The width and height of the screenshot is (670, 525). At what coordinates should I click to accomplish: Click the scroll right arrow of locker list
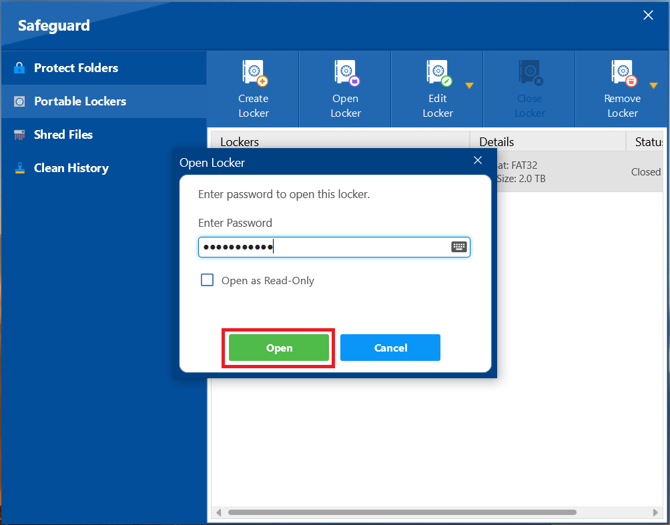click(x=656, y=512)
